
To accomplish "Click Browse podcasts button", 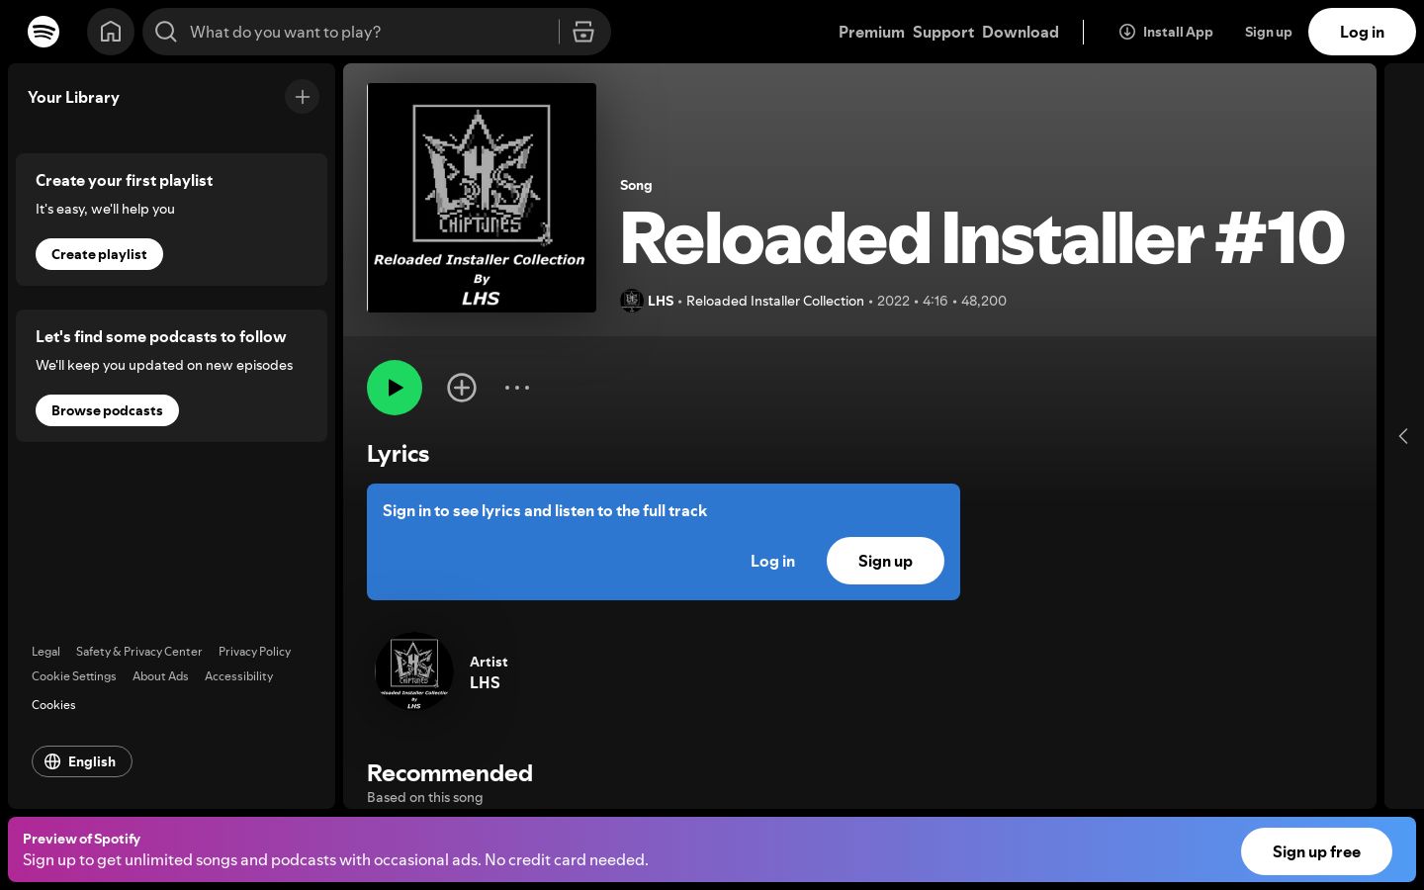I will pos(107,410).
